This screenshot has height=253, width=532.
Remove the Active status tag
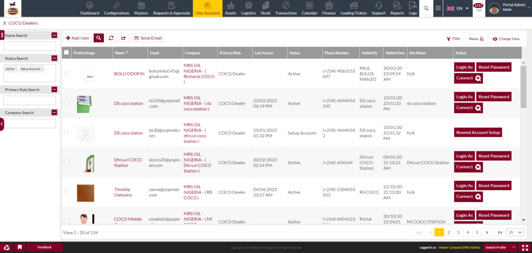click(16, 69)
